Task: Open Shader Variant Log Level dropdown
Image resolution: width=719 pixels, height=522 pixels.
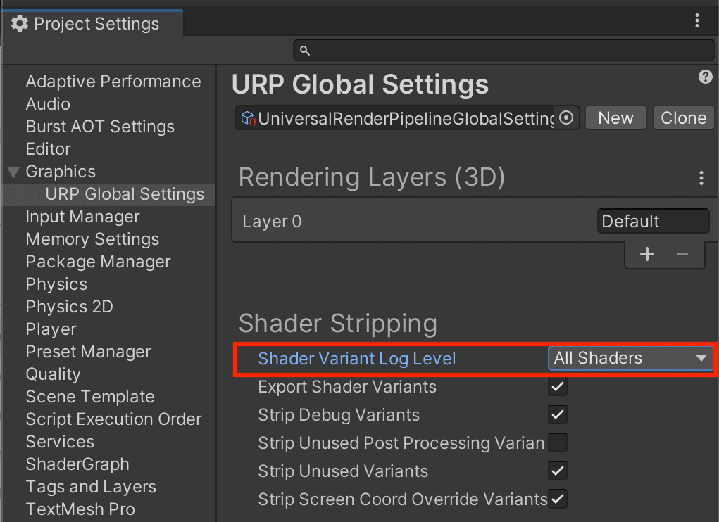Action: [x=630, y=358]
